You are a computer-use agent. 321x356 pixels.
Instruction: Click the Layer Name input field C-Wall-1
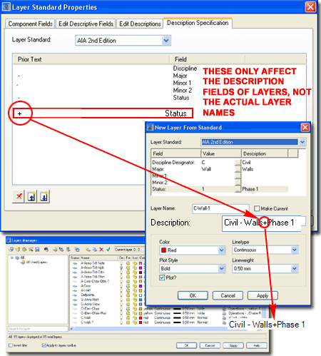(x=220, y=208)
